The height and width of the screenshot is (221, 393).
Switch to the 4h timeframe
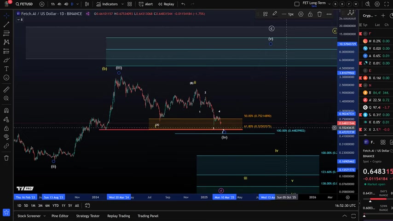pos(59,4)
